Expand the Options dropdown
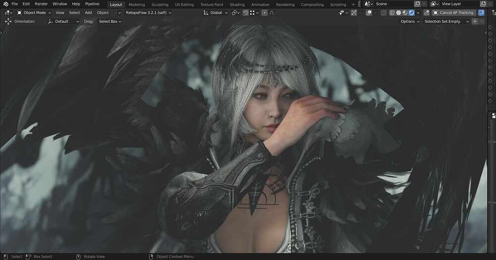496x260 pixels. click(x=410, y=21)
